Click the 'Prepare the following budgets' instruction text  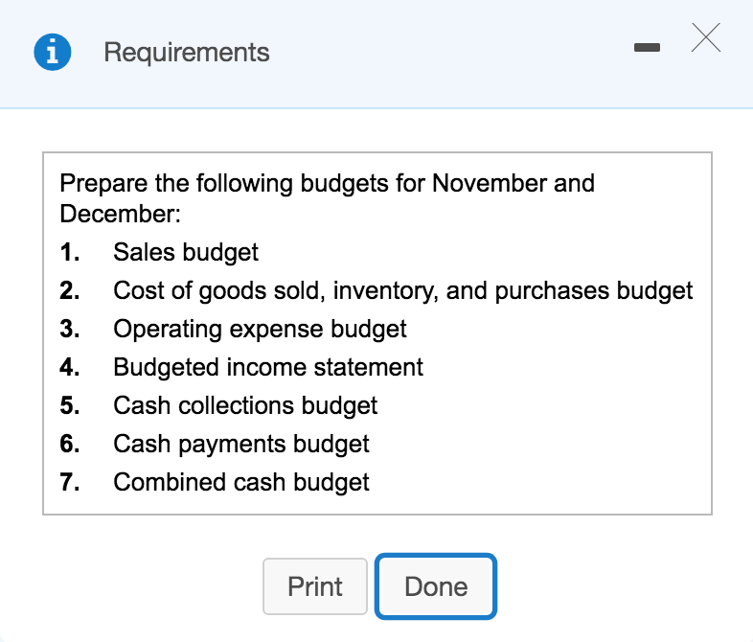[327, 197]
